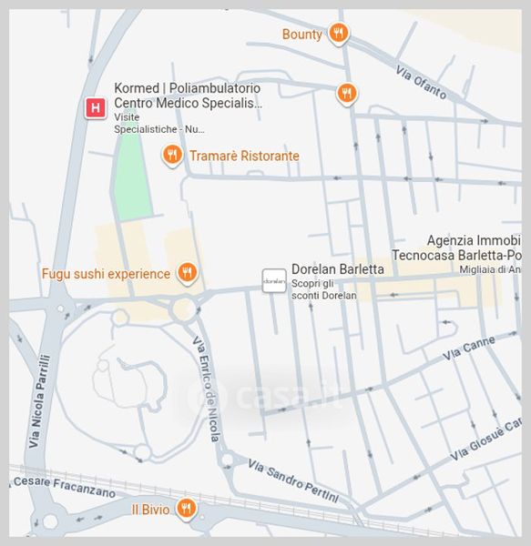
Task: Select the Fugu sushi experience label
Action: (x=106, y=274)
